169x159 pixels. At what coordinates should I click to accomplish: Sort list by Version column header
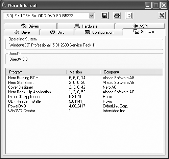point(83,72)
